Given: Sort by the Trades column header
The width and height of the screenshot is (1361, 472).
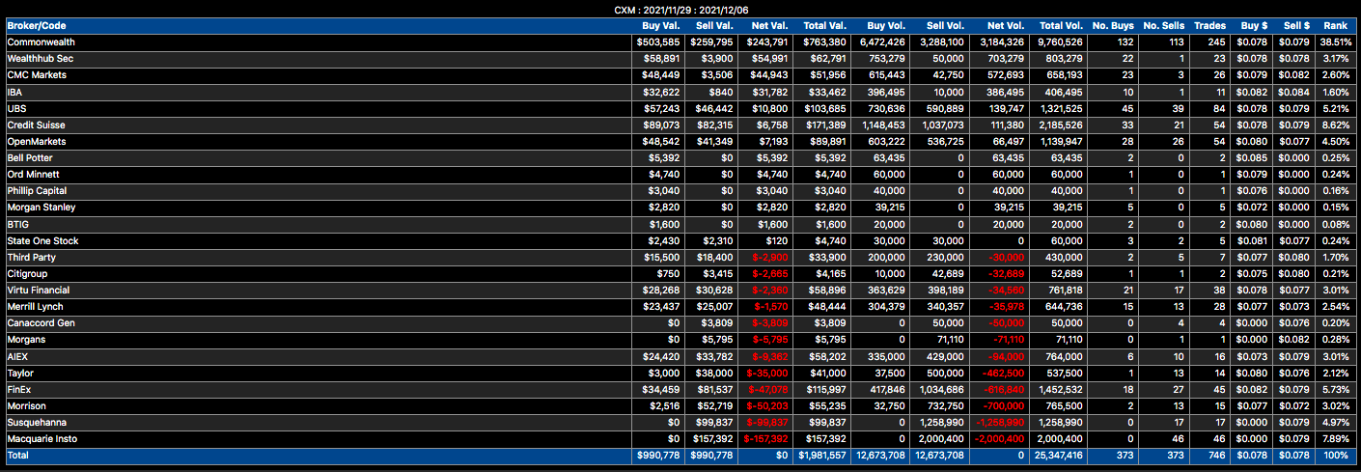Looking at the screenshot, I should [1209, 26].
